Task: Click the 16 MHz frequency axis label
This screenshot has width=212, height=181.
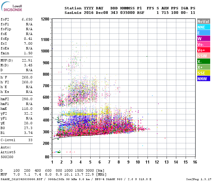Action: click(x=195, y=162)
